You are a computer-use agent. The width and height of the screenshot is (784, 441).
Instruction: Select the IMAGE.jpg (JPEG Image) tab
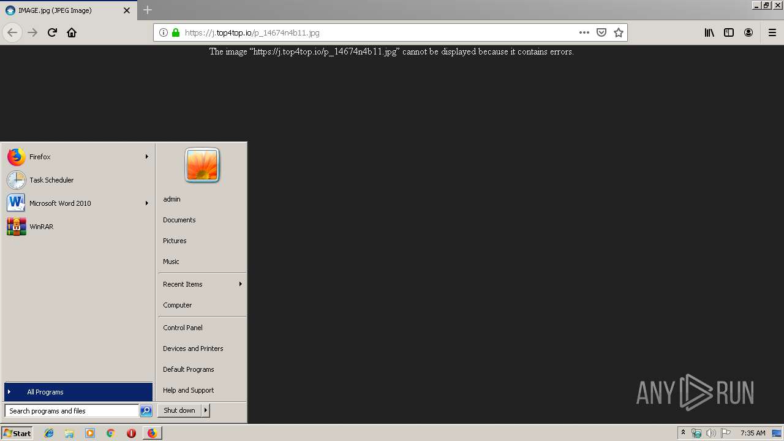point(68,10)
